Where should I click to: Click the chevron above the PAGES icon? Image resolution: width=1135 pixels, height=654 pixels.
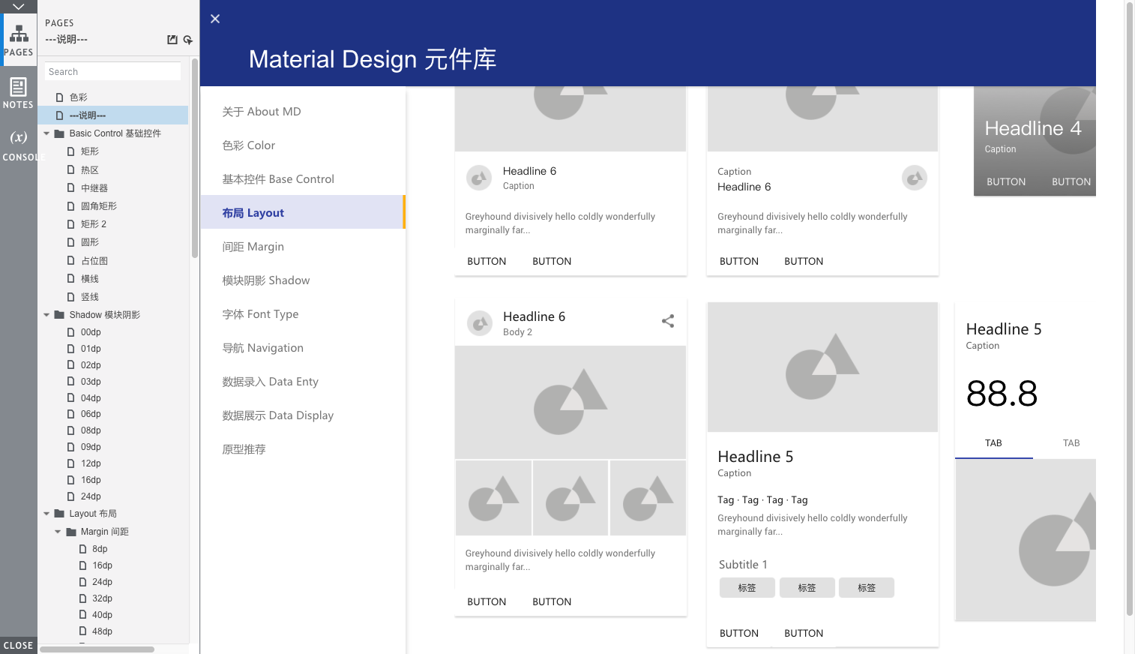[19, 7]
